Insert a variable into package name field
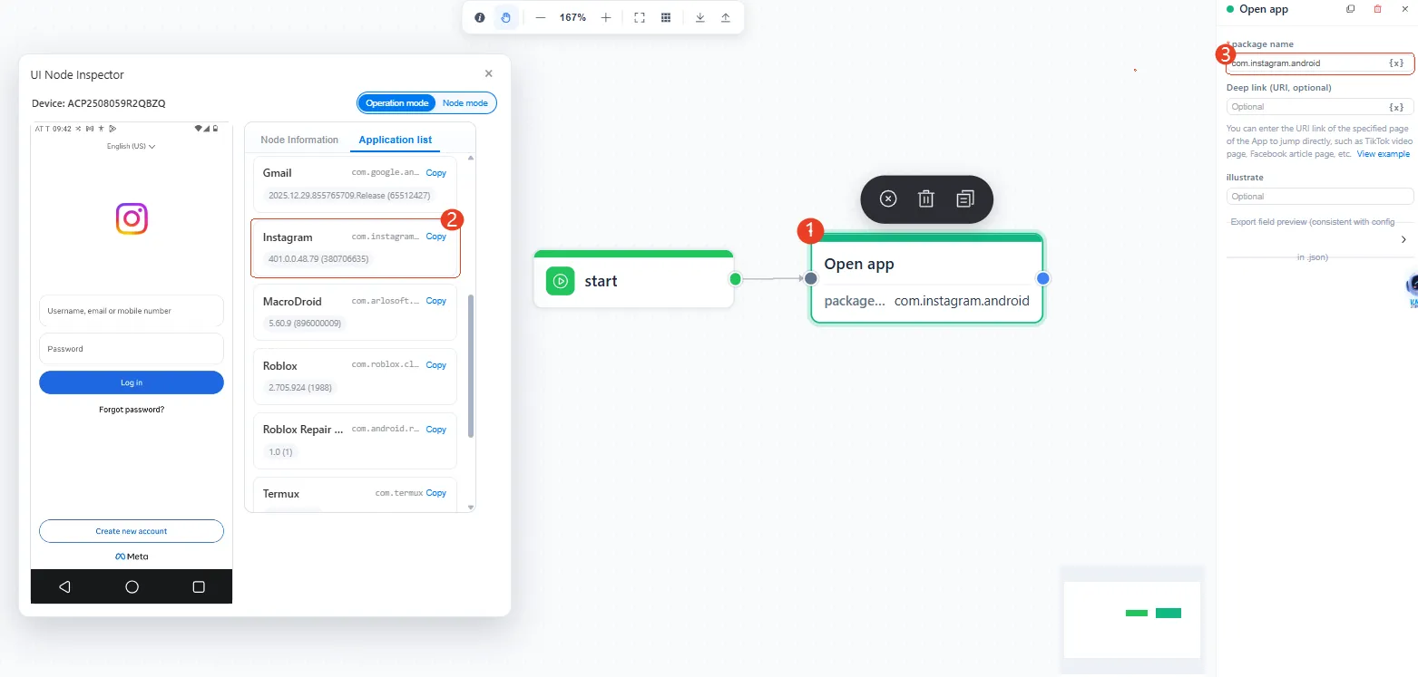The width and height of the screenshot is (1418, 677). tap(1396, 63)
